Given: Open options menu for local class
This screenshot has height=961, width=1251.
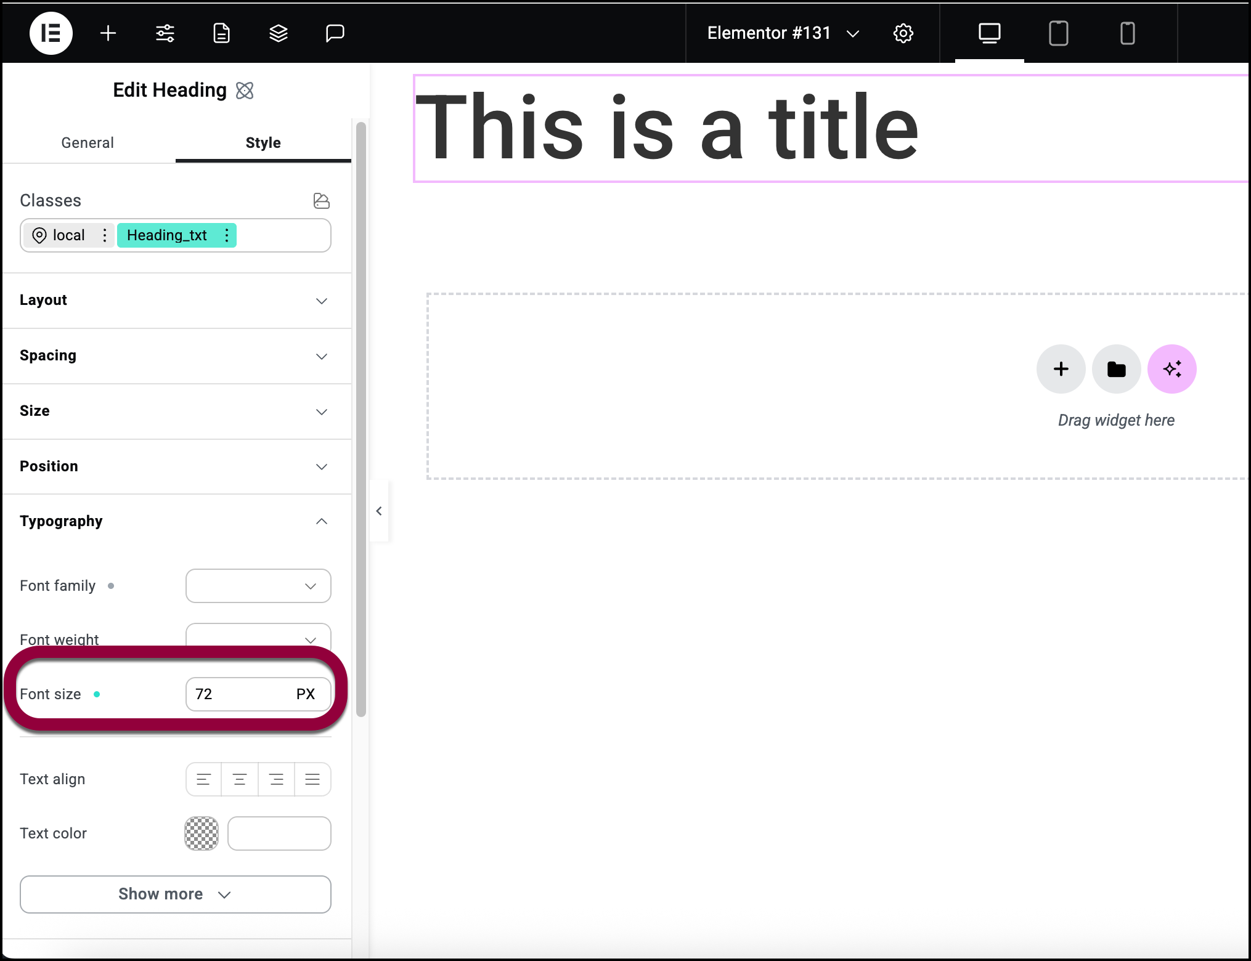Looking at the screenshot, I should pos(105,235).
